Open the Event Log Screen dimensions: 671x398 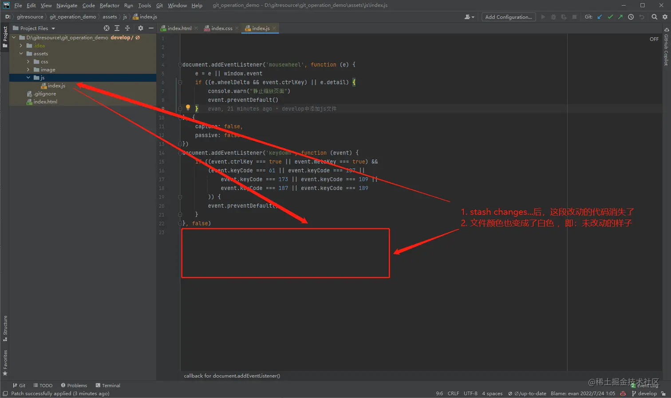tap(645, 385)
